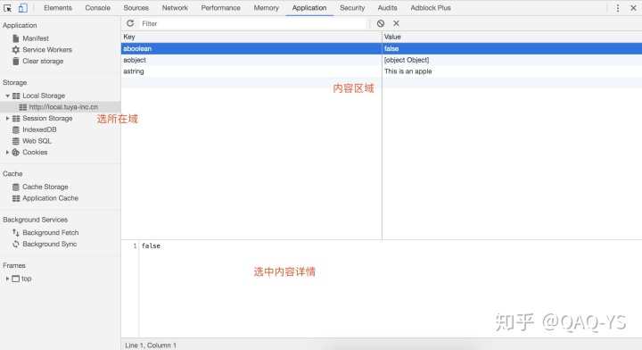Viewport: 642px width, 350px height.
Task: Click the Background Fetch arrows icon
Action: [15, 232]
